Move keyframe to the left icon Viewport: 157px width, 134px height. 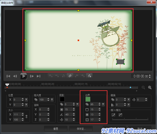click(76, 76)
